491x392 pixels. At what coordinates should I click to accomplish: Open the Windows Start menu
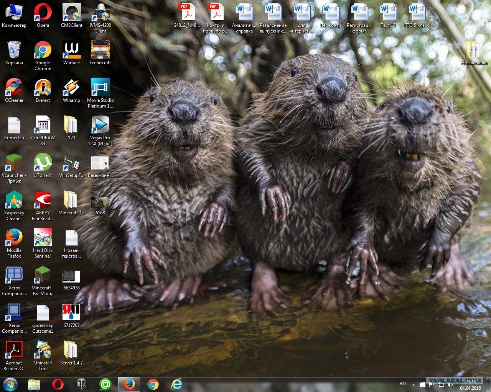click(10, 384)
